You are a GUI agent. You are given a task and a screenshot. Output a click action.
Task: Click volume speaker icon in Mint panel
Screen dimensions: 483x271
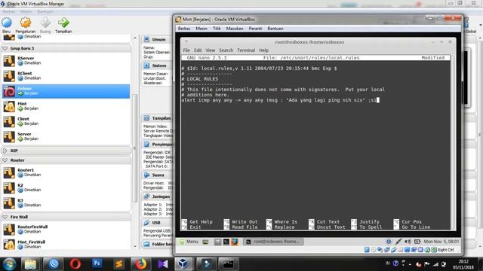coord(408,242)
